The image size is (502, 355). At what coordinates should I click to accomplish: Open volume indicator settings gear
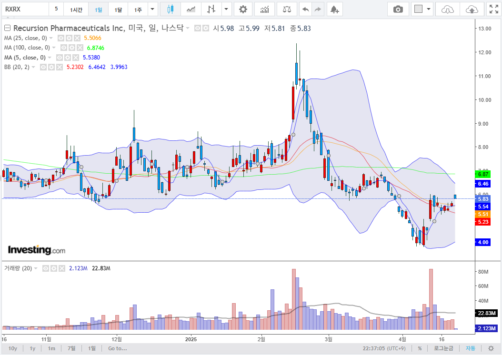54,268
